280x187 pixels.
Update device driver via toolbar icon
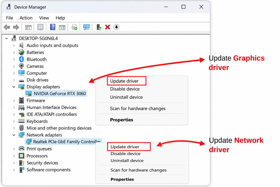[x=99, y=27]
